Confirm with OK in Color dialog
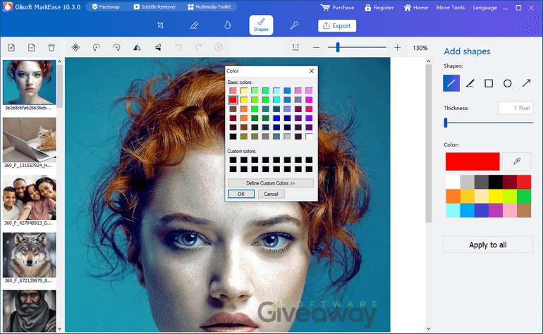Image resolution: width=543 pixels, height=334 pixels. (x=241, y=194)
